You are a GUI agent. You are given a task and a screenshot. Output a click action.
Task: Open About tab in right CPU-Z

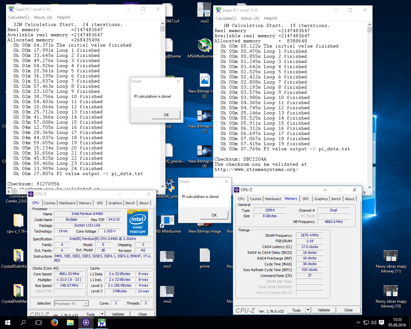pyautogui.click(x=350, y=199)
